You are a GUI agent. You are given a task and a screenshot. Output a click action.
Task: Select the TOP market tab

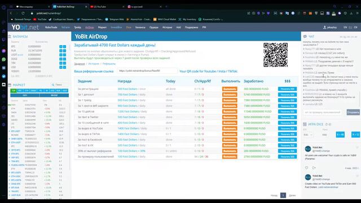pyautogui.click(x=14, y=91)
